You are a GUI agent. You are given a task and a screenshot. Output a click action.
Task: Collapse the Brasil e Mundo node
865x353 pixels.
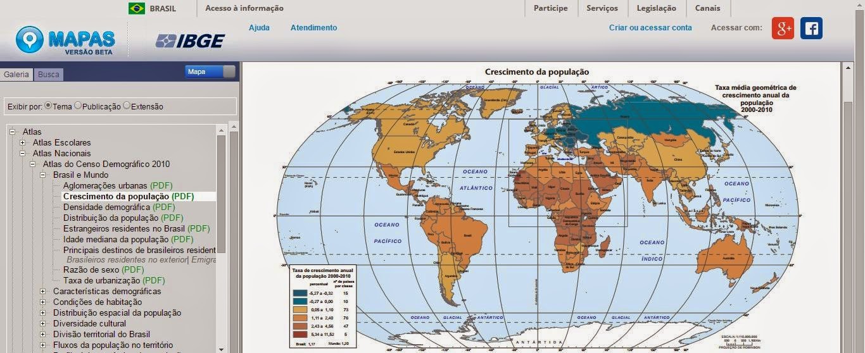[43, 175]
